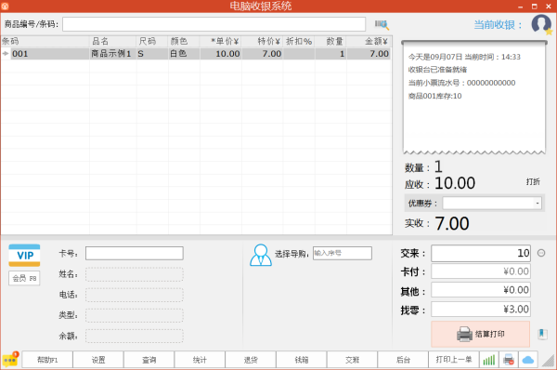Click the blue cloud sync icon
Viewport: 557px width, 370px height.
[528, 360]
